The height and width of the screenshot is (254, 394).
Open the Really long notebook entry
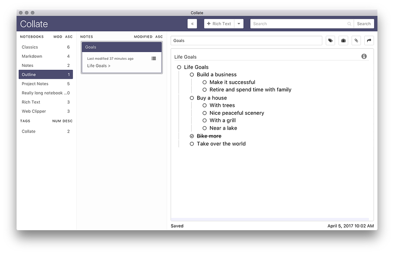click(46, 93)
